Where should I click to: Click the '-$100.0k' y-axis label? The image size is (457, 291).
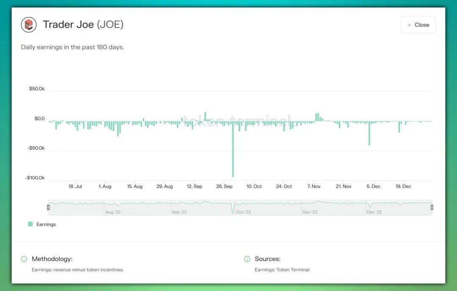click(x=35, y=178)
